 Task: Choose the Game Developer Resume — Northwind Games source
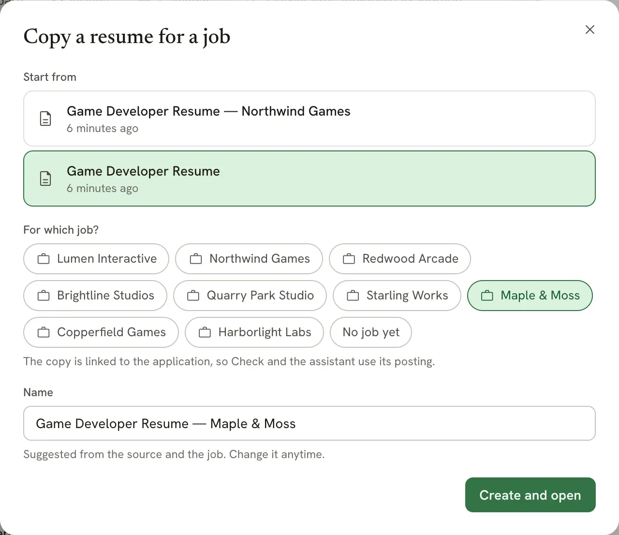point(309,119)
